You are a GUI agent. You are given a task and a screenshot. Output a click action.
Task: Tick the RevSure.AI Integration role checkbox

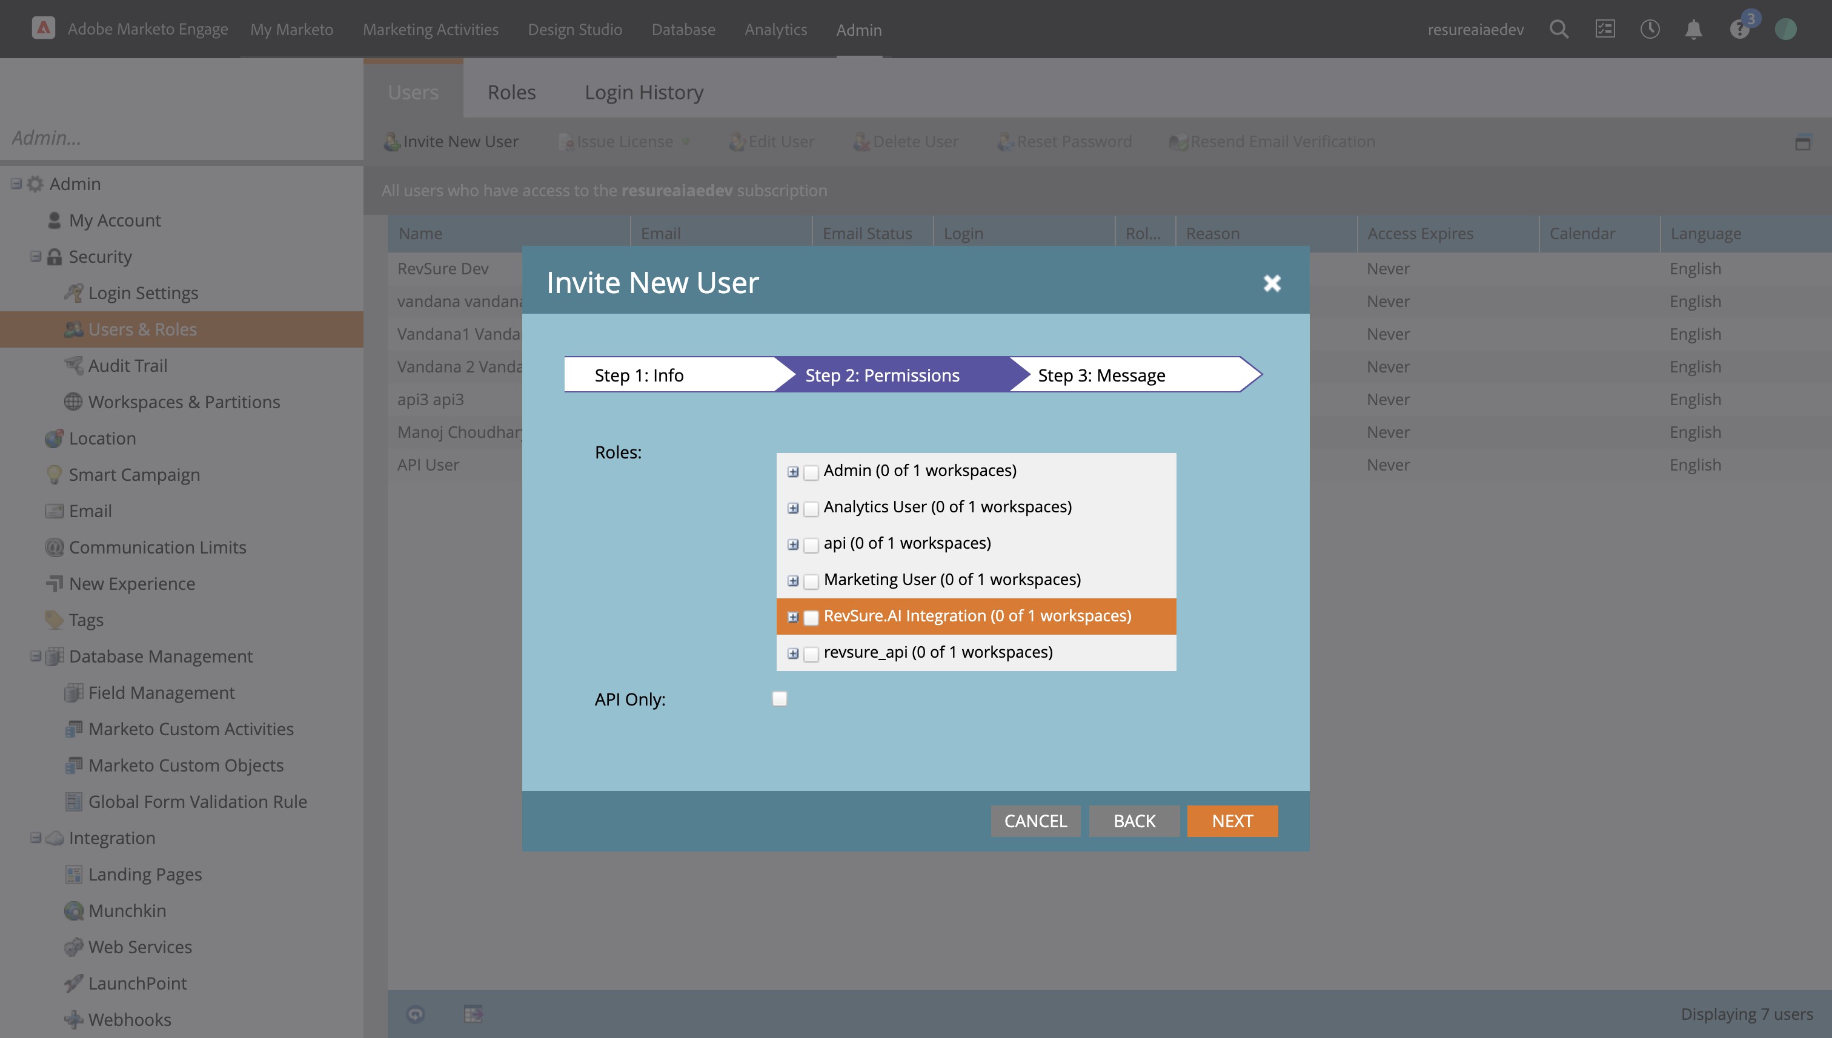pos(811,617)
